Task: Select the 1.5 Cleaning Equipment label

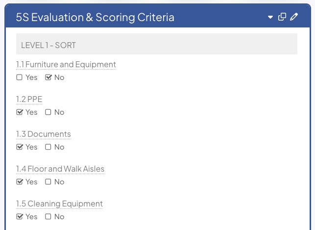Action: [59, 204]
